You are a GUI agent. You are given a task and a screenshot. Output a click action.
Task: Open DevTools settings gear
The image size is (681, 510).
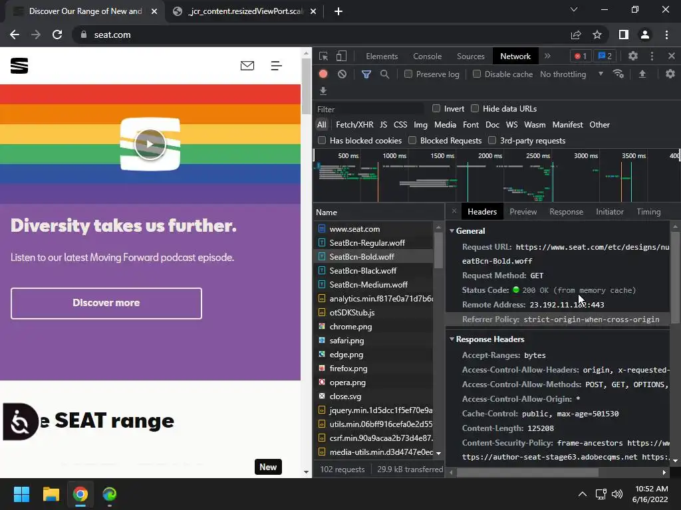click(x=633, y=56)
